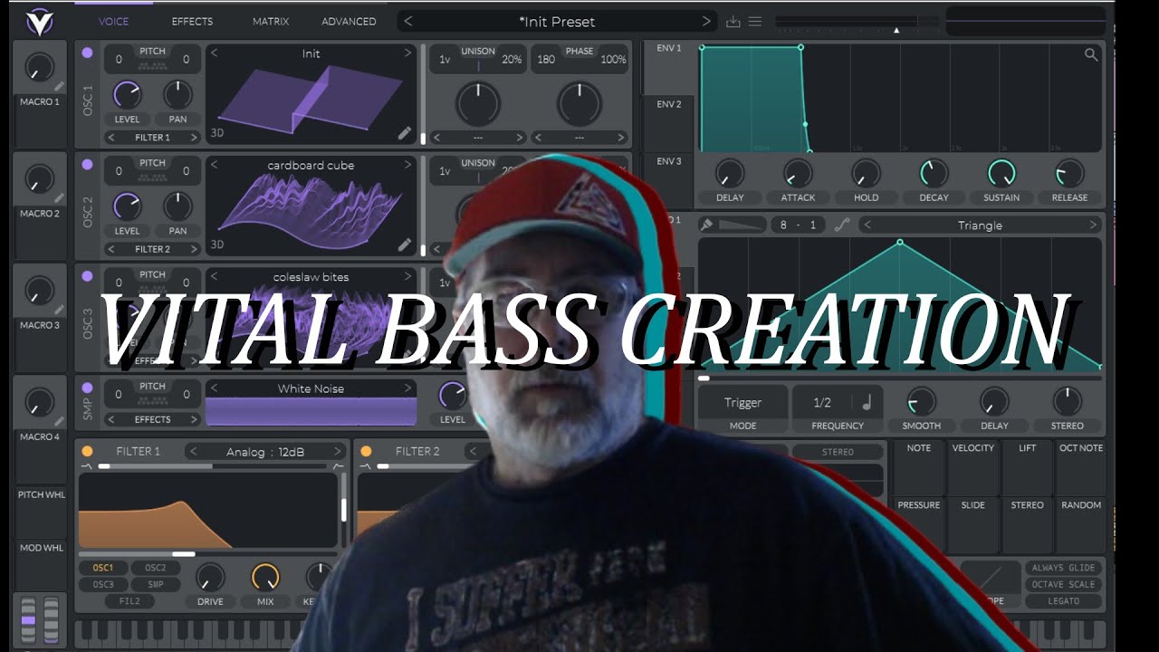Toggle Filter 1 power button

pyautogui.click(x=88, y=451)
